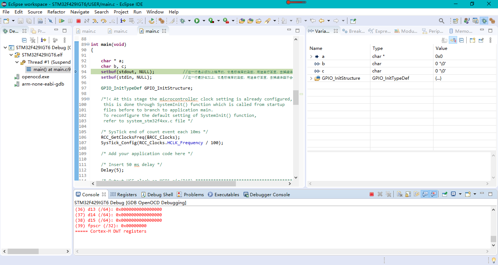Viewport: 498px width, 265px height.
Task: Open the Expressions view tab
Action: (379, 31)
